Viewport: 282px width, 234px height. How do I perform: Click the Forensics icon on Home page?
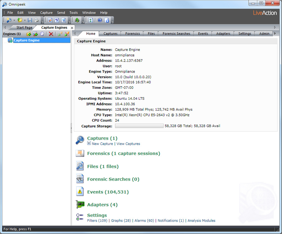(80, 153)
